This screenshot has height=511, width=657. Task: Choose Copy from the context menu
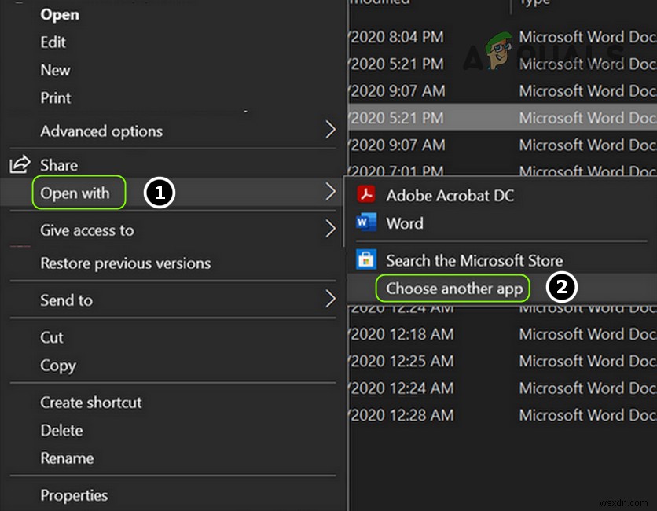click(x=58, y=366)
